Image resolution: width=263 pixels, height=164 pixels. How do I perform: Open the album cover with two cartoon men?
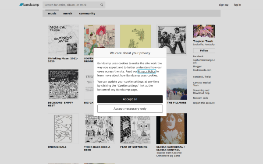tap(171, 40)
